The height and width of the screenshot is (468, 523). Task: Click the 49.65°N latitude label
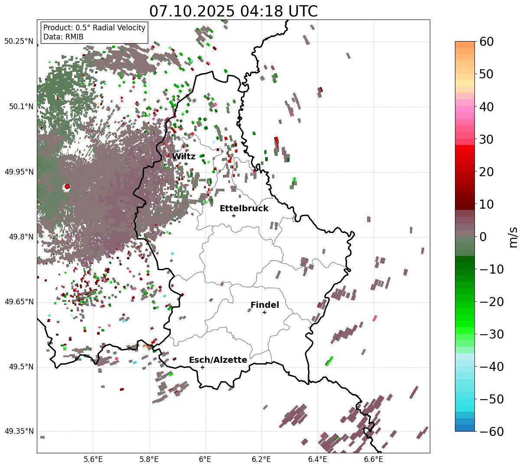pyautogui.click(x=19, y=302)
